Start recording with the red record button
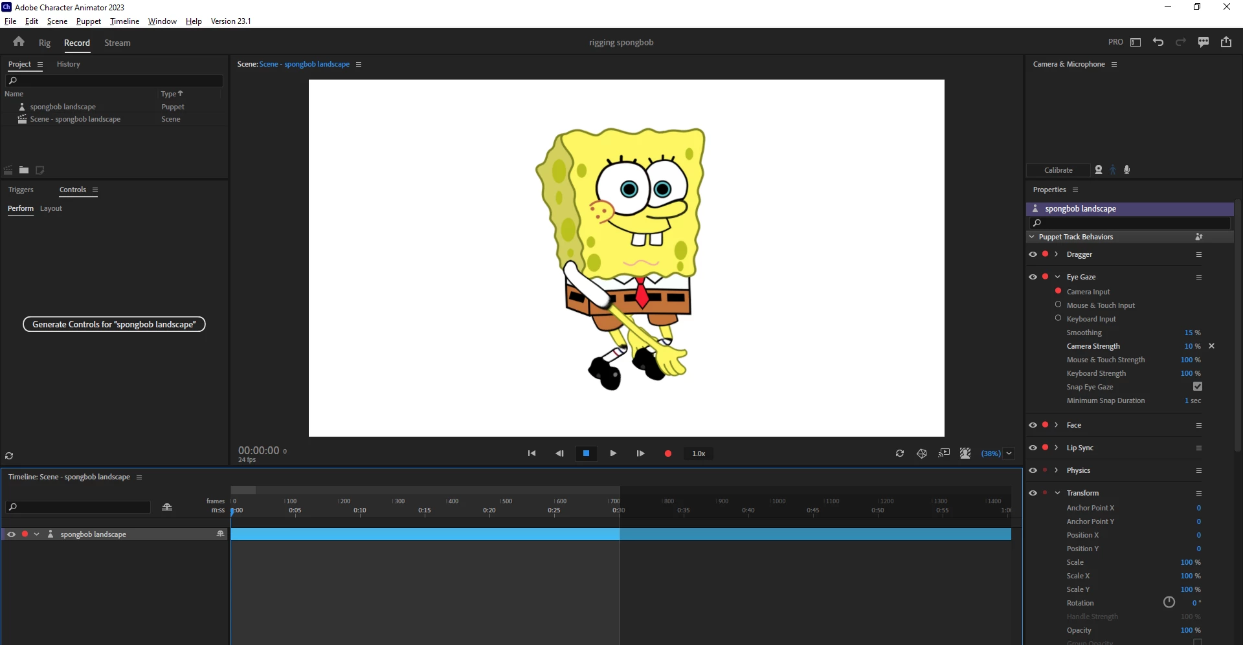The width and height of the screenshot is (1243, 645). [x=668, y=454]
